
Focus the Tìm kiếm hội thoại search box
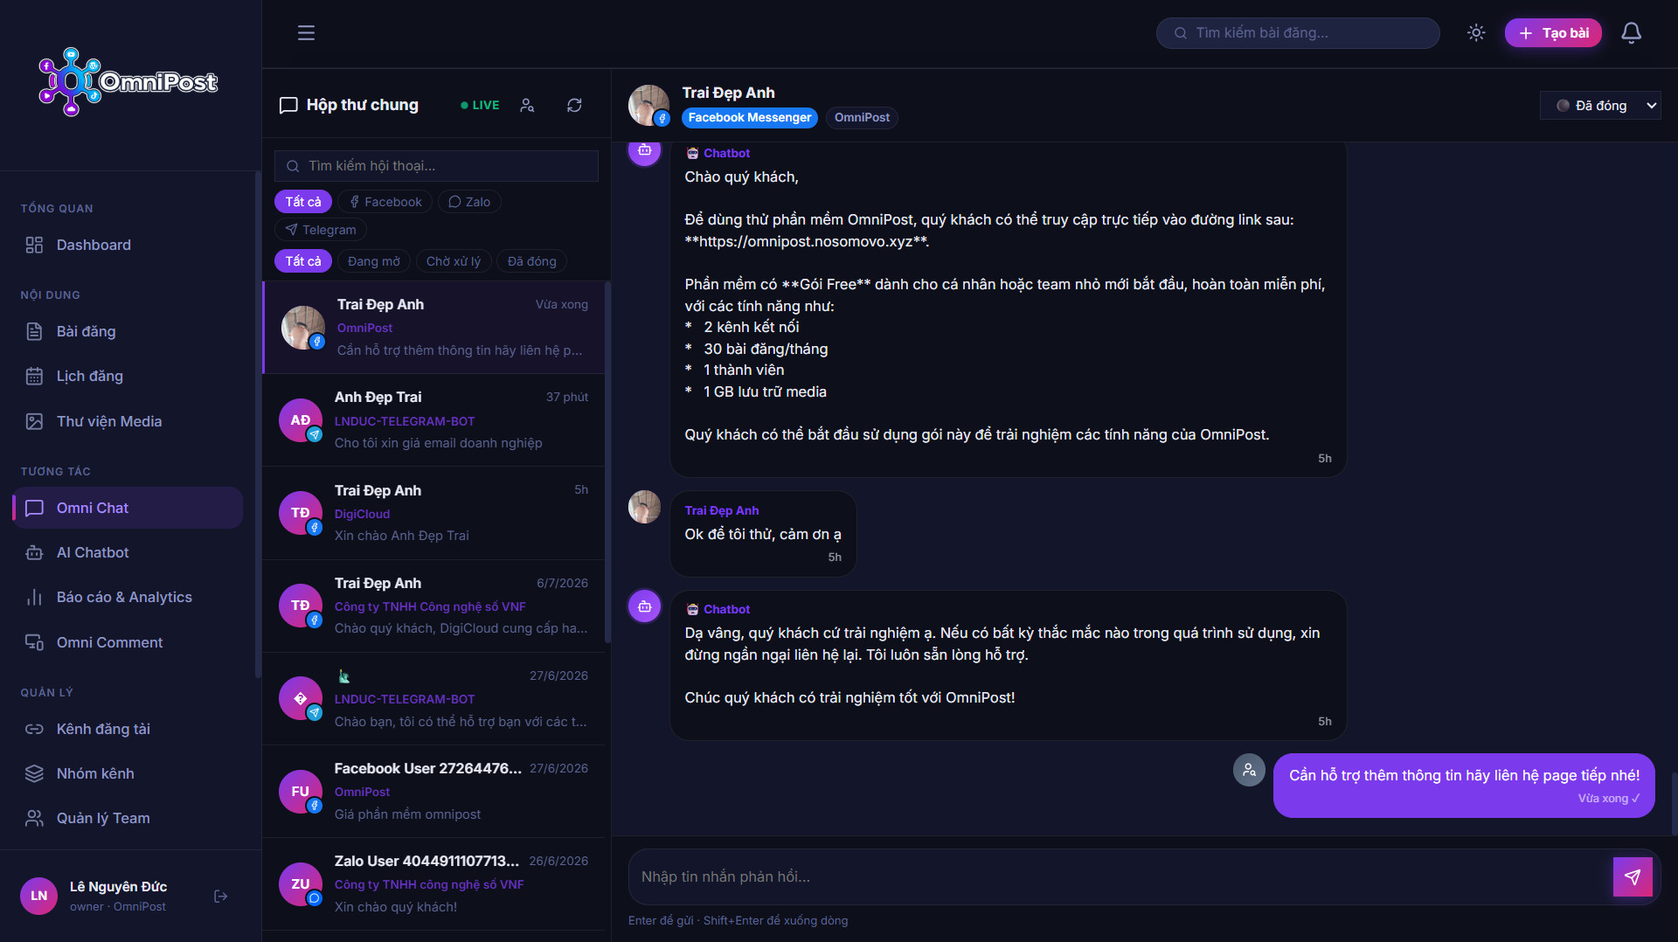click(436, 166)
